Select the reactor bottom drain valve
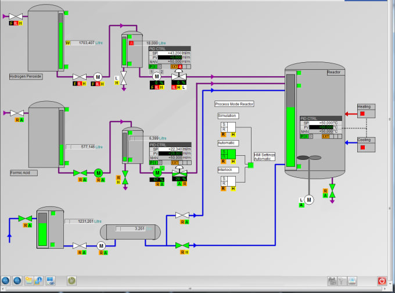 (332, 191)
